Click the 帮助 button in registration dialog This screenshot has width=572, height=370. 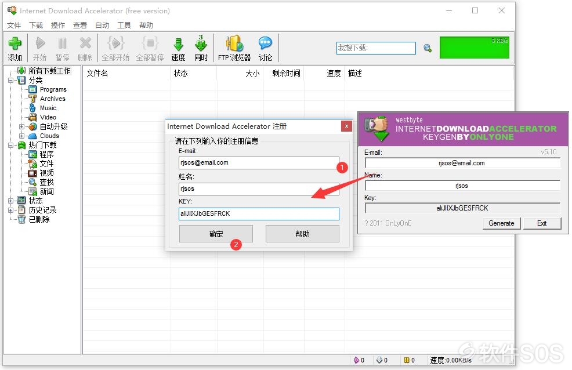(302, 234)
